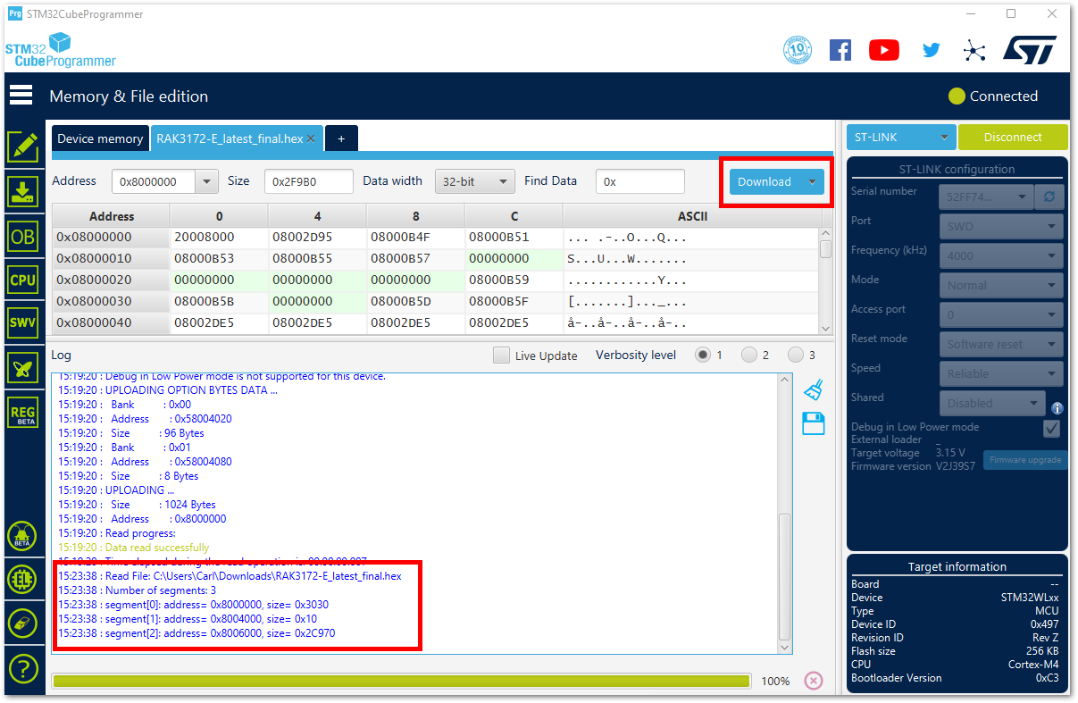The height and width of the screenshot is (703, 1078).
Task: Click the Address input field
Action: click(154, 181)
